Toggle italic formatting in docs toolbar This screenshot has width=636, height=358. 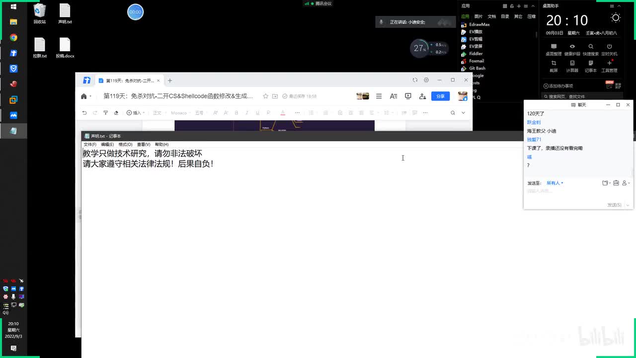coord(247,113)
